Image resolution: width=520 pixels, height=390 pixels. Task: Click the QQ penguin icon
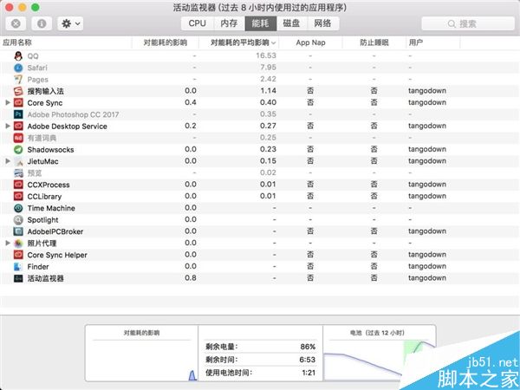[19, 55]
